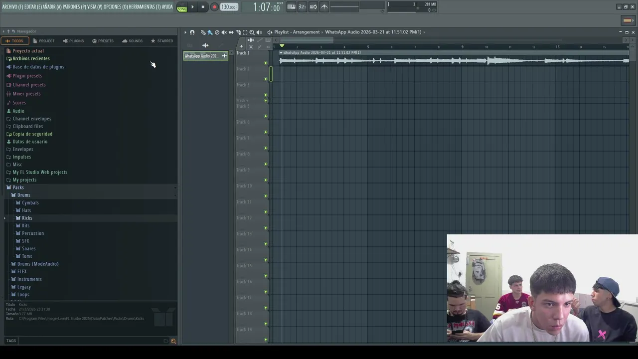
Task: Mute Track 5 with its green LED
Action: click(x=266, y=116)
